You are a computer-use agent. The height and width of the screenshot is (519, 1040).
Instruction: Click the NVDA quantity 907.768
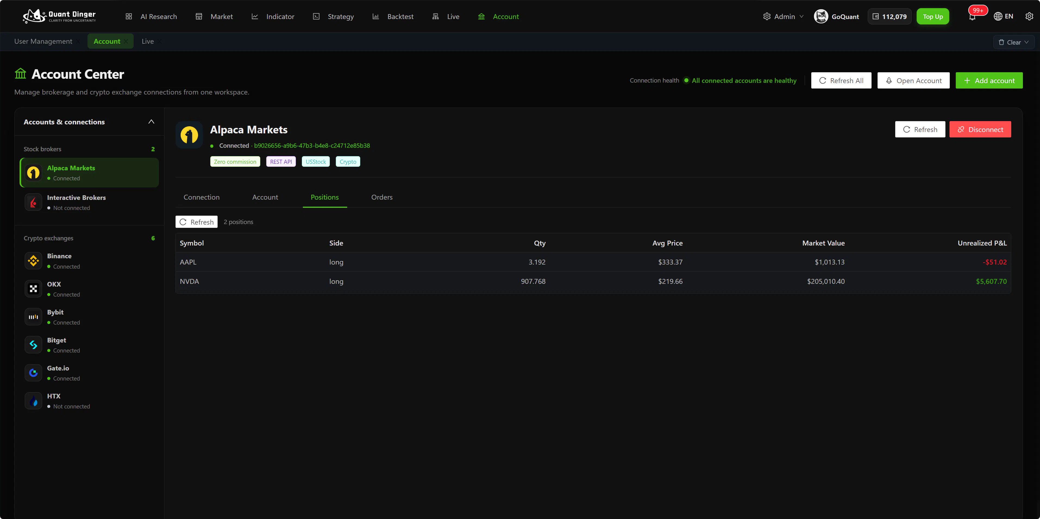pos(533,282)
